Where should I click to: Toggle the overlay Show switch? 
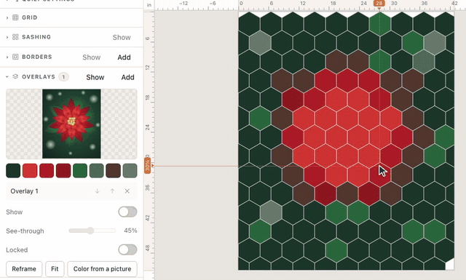coord(127,212)
